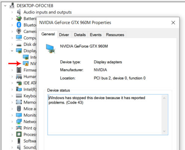
Task: Click the Device status scroll up arrow
Action: (x=164, y=98)
